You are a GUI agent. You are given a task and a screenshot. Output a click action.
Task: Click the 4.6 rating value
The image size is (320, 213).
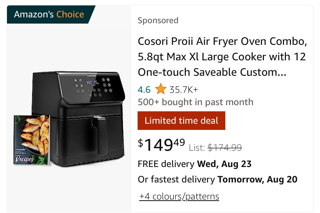pyautogui.click(x=144, y=90)
